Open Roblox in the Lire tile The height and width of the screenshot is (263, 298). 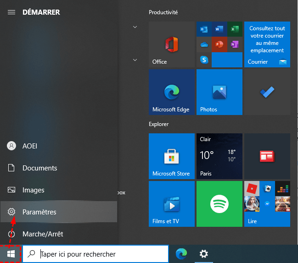click(x=252, y=188)
